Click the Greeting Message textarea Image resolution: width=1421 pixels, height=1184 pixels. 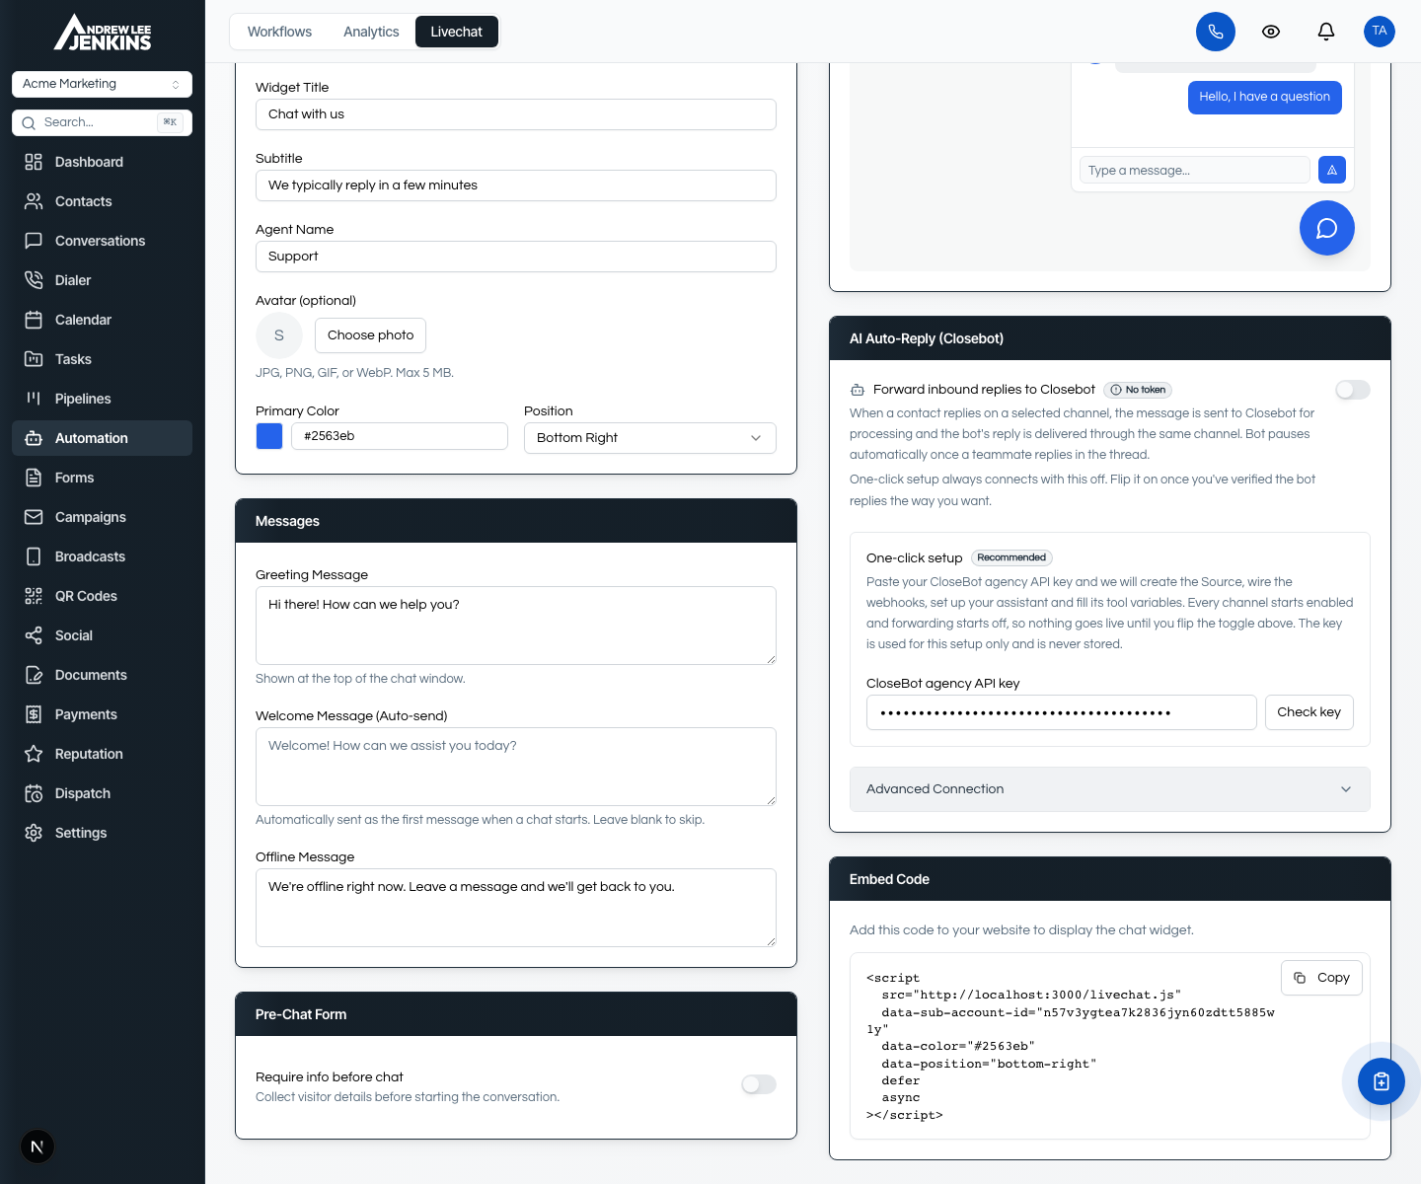coord(516,626)
